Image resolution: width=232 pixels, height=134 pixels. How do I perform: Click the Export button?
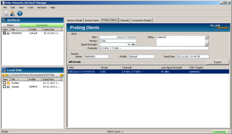click(x=218, y=62)
